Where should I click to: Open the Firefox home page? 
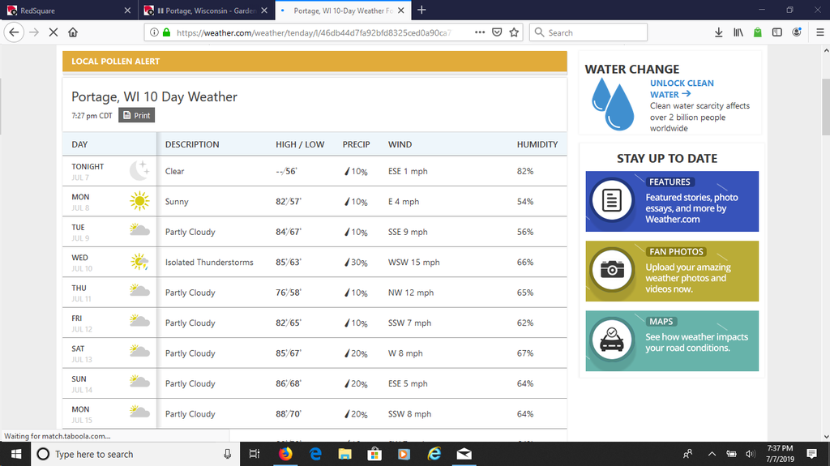click(73, 32)
